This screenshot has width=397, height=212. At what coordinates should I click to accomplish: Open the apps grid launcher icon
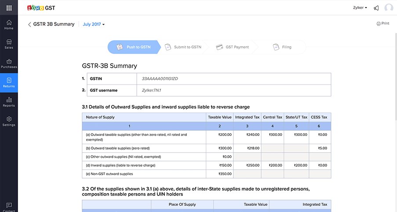click(9, 8)
